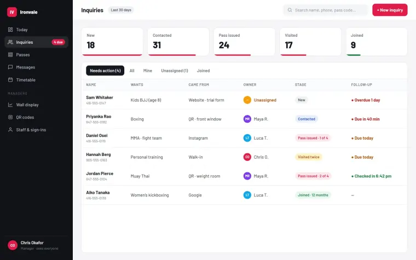Click Checked in 6:42 pm status
This screenshot has width=416, height=260.
tap(372, 176)
